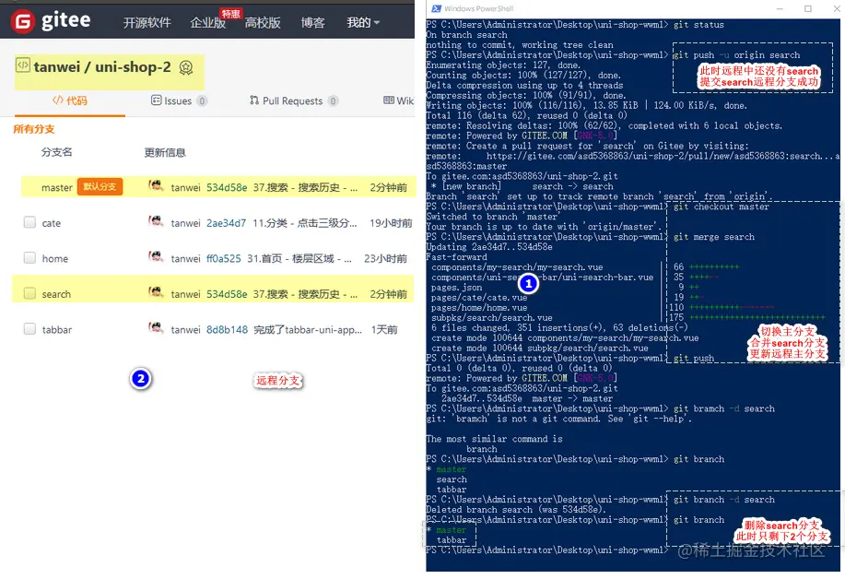Open the cate branch link
The image size is (845, 579).
[52, 223]
